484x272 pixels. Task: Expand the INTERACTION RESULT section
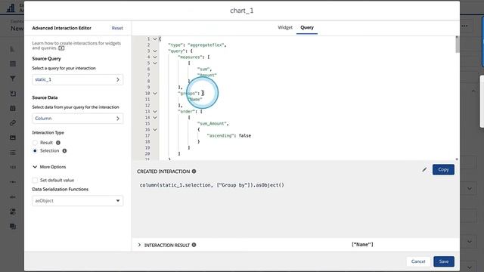click(139, 245)
